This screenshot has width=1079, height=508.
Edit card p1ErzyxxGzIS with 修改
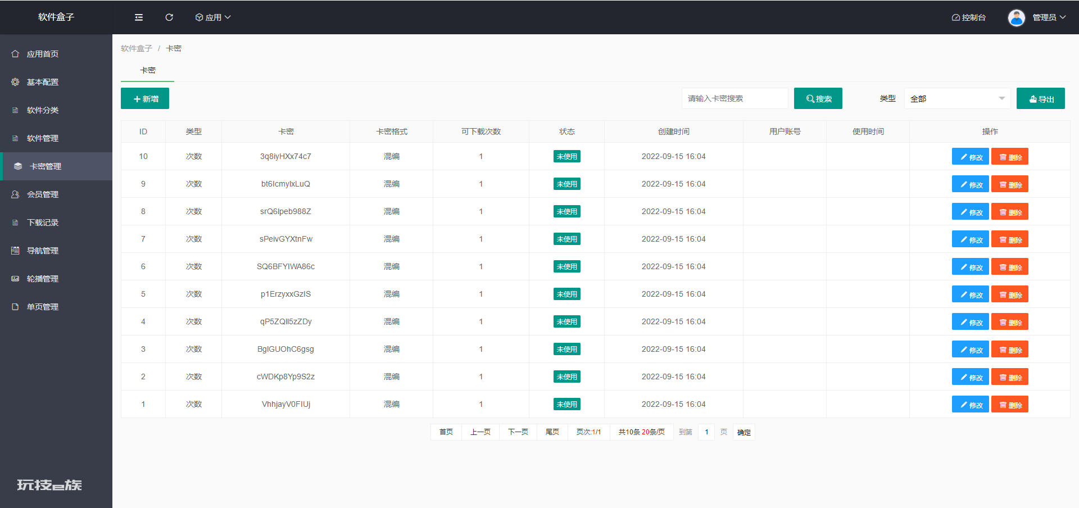click(971, 294)
